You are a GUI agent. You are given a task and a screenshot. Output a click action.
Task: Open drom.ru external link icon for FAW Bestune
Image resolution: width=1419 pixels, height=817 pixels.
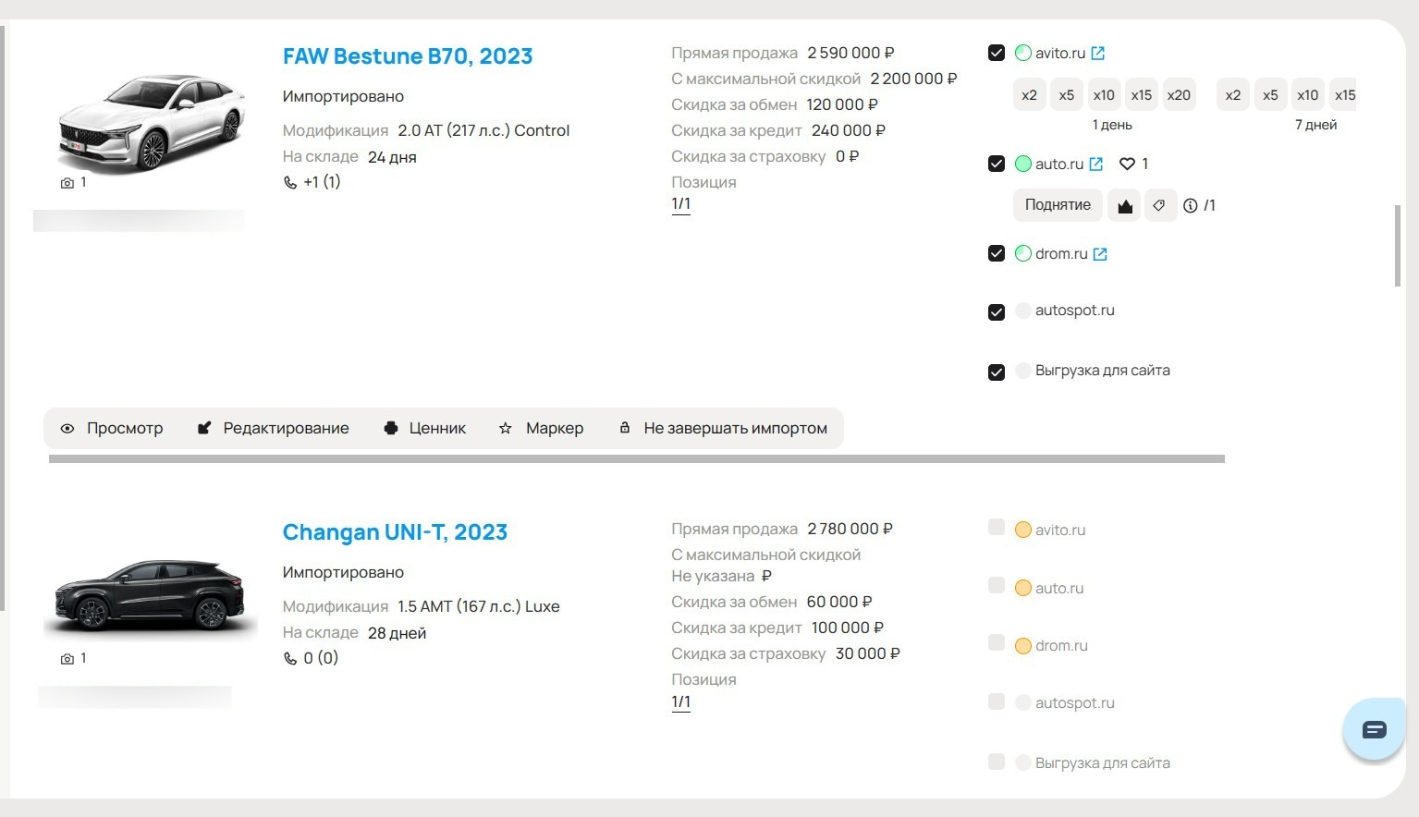1099,254
